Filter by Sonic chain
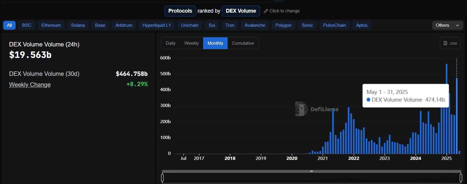 point(307,25)
